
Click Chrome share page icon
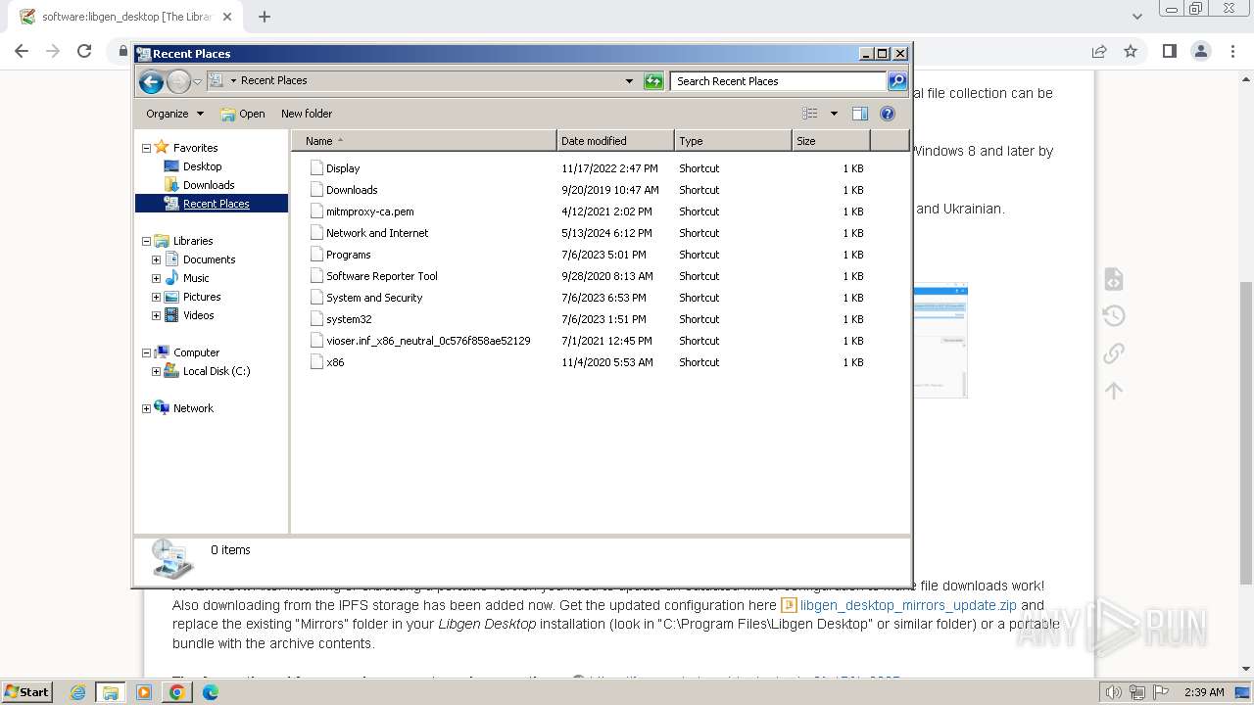click(x=1099, y=51)
